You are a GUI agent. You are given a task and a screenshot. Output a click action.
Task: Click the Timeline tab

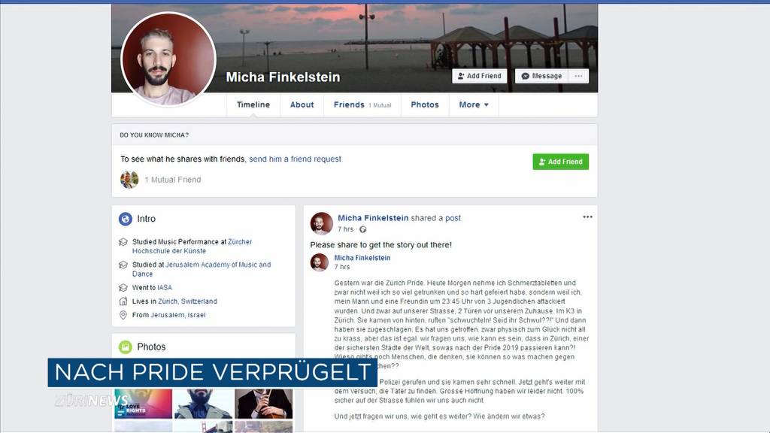[x=253, y=104]
